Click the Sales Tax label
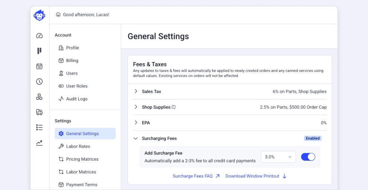Image resolution: width=368 pixels, height=190 pixels. pyautogui.click(x=151, y=91)
